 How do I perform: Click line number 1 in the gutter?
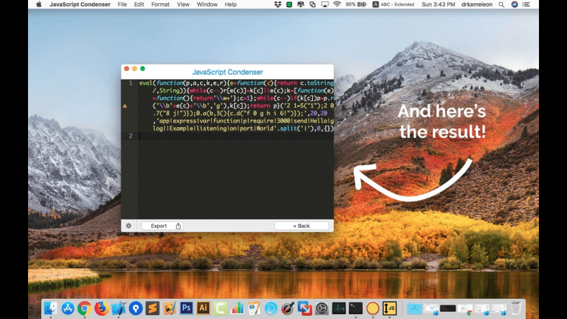click(130, 83)
